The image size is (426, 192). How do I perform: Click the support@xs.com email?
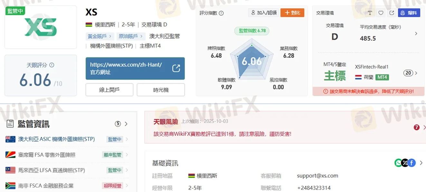tap(317, 176)
